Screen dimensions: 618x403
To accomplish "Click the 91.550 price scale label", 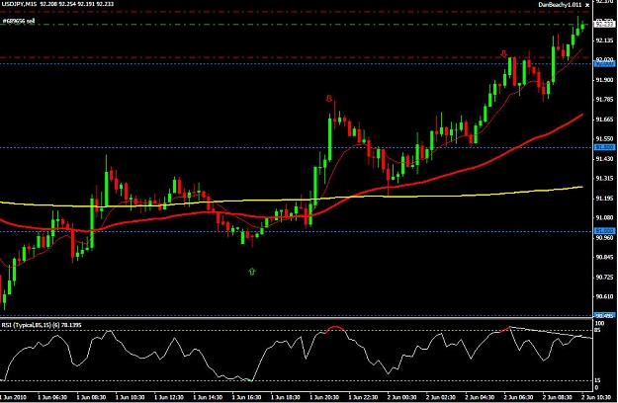I will pos(605,139).
